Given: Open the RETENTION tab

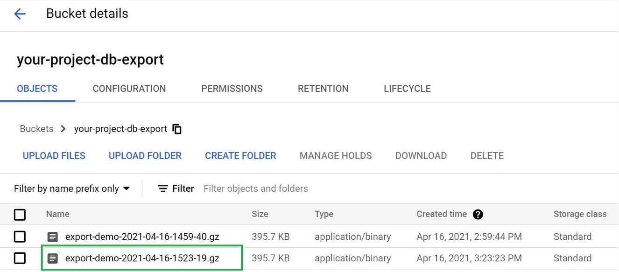Looking at the screenshot, I should 323,89.
